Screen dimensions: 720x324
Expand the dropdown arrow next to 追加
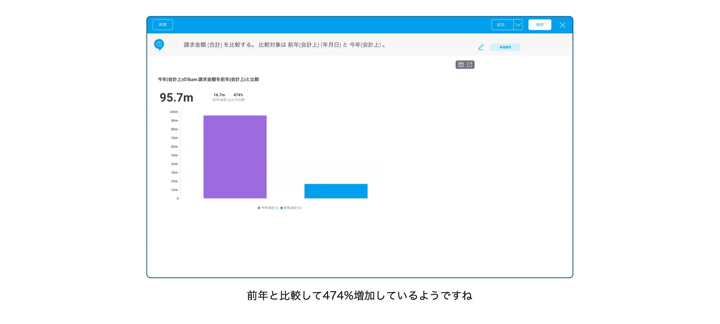click(518, 25)
